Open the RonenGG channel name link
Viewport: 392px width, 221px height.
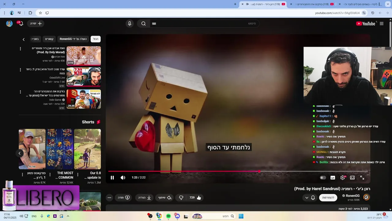[x=353, y=196]
